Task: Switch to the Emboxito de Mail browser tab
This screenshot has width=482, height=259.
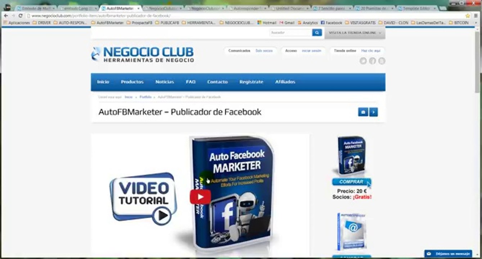Action: click(x=36, y=8)
